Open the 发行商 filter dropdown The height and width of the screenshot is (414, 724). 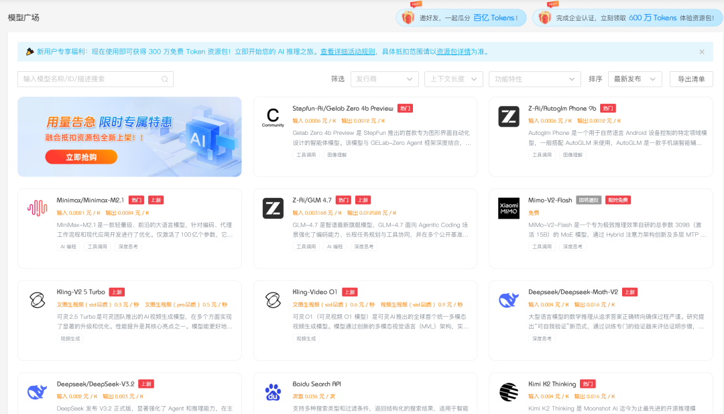click(x=385, y=79)
